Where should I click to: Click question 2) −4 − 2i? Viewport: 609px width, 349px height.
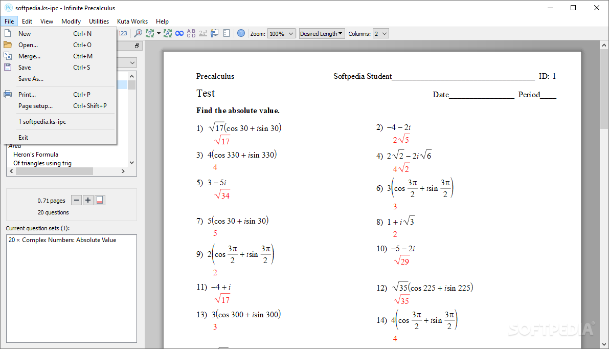click(393, 127)
